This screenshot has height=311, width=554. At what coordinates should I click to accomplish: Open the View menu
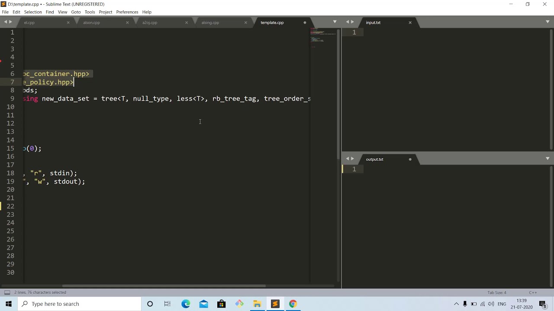(63, 12)
